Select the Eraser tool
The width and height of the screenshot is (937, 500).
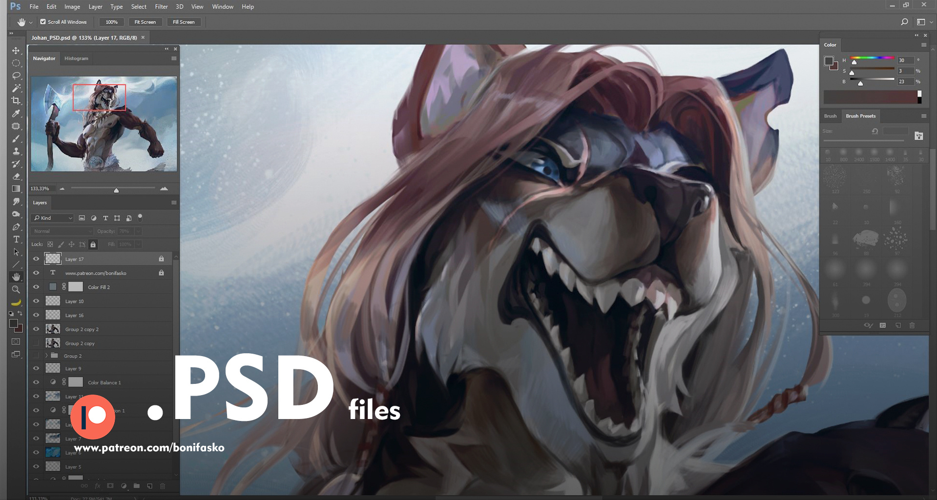click(16, 177)
